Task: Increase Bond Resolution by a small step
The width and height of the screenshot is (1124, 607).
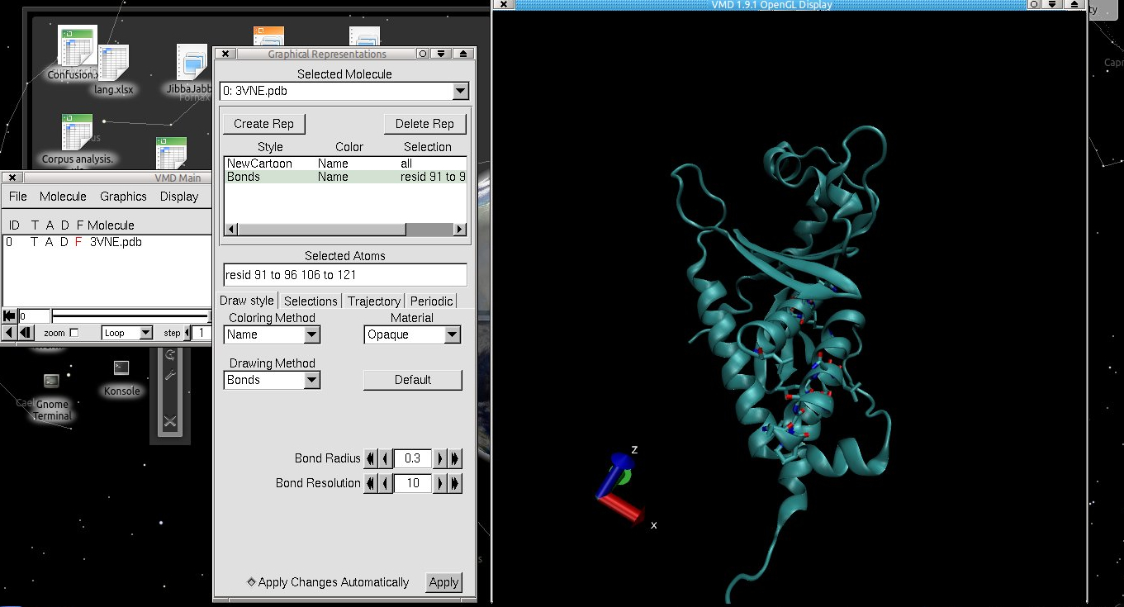Action: click(x=440, y=483)
